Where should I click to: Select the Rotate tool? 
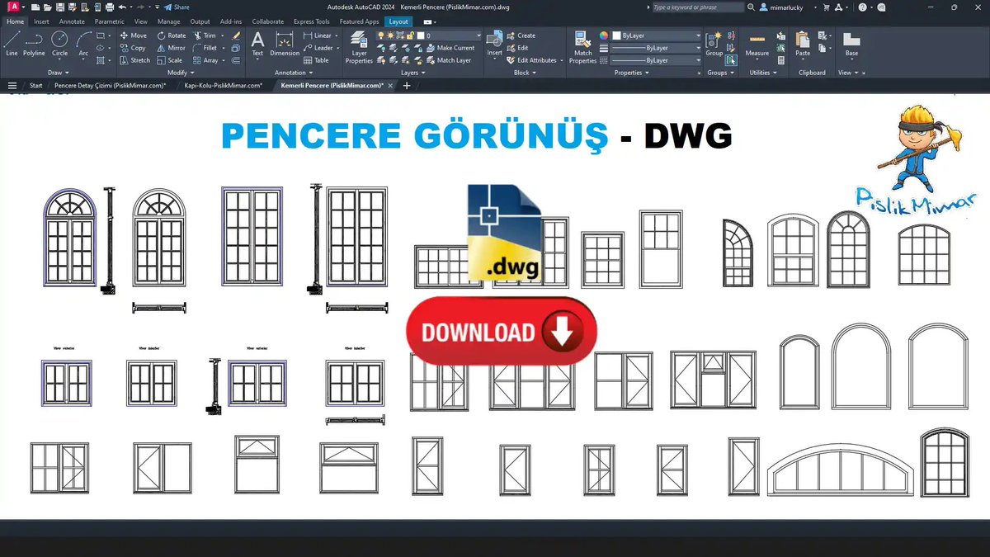(171, 35)
